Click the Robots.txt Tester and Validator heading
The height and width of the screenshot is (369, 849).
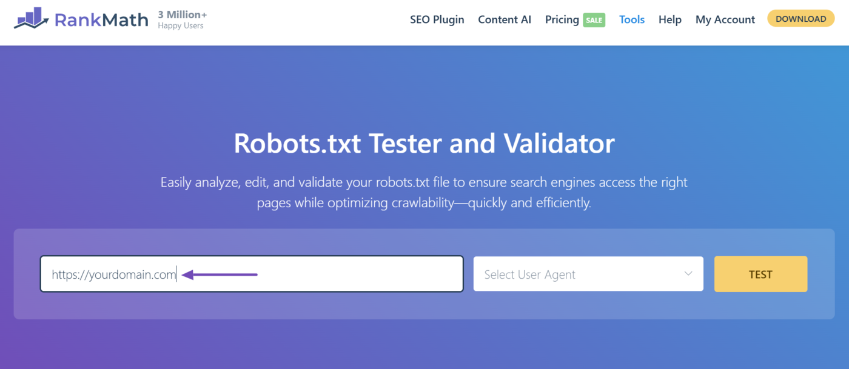(x=424, y=144)
